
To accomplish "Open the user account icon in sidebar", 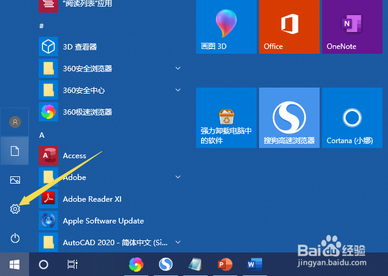I will point(15,122).
